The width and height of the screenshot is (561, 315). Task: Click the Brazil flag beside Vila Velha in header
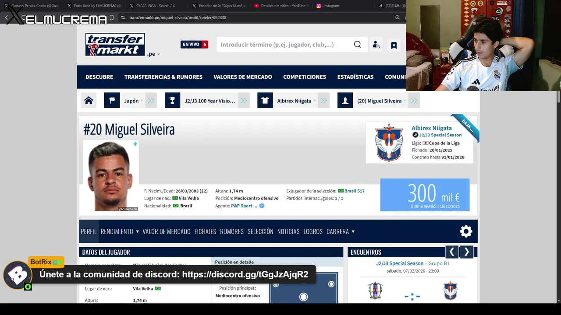[x=175, y=198]
